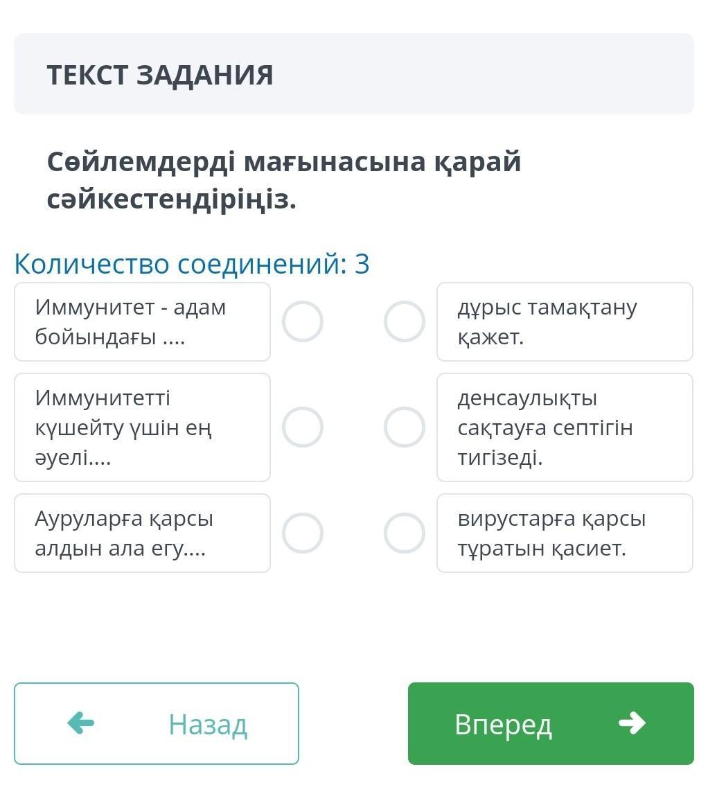Viewport: 717px width, 787px height.
Task: Select the circle next to 'Иммунитетті күшейту үшін ең әуелі'
Action: click(x=302, y=427)
